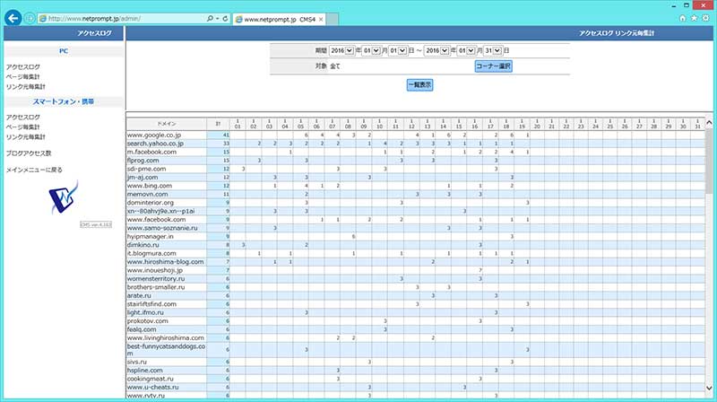Click メインメニューに戻る link
The width and height of the screenshot is (717, 402).
pyautogui.click(x=34, y=170)
